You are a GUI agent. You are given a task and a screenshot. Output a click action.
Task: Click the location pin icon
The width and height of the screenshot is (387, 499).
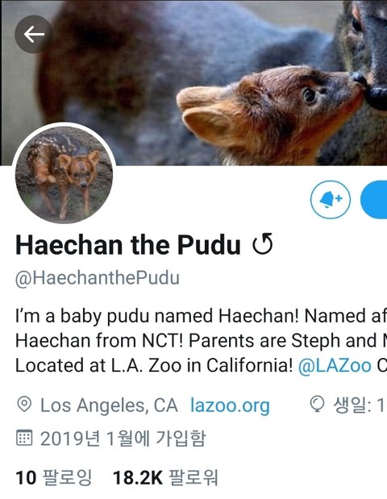pos(24,405)
